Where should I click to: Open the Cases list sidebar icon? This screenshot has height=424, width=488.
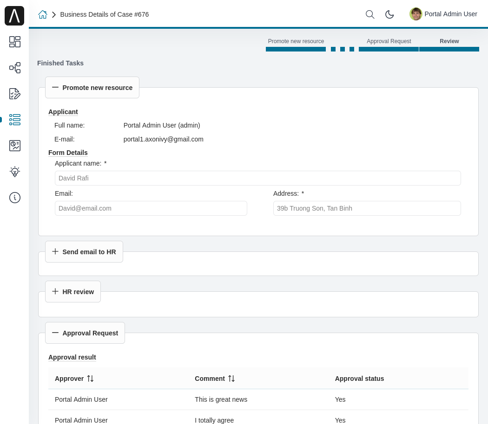pyautogui.click(x=15, y=120)
